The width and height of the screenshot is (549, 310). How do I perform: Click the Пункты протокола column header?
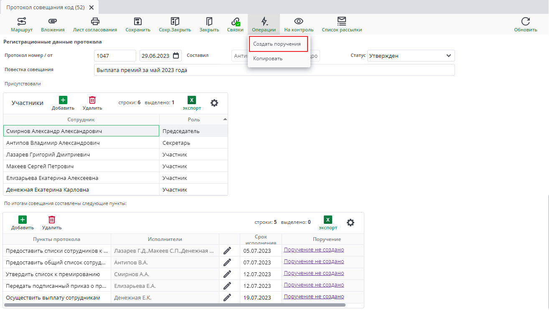[x=57, y=239]
